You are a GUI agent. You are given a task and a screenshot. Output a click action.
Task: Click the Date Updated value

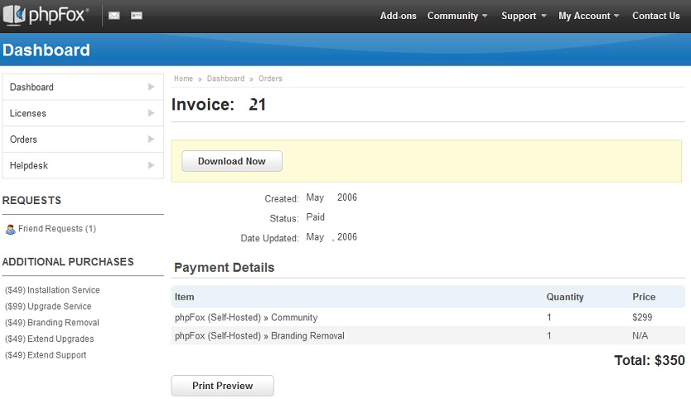tap(331, 237)
